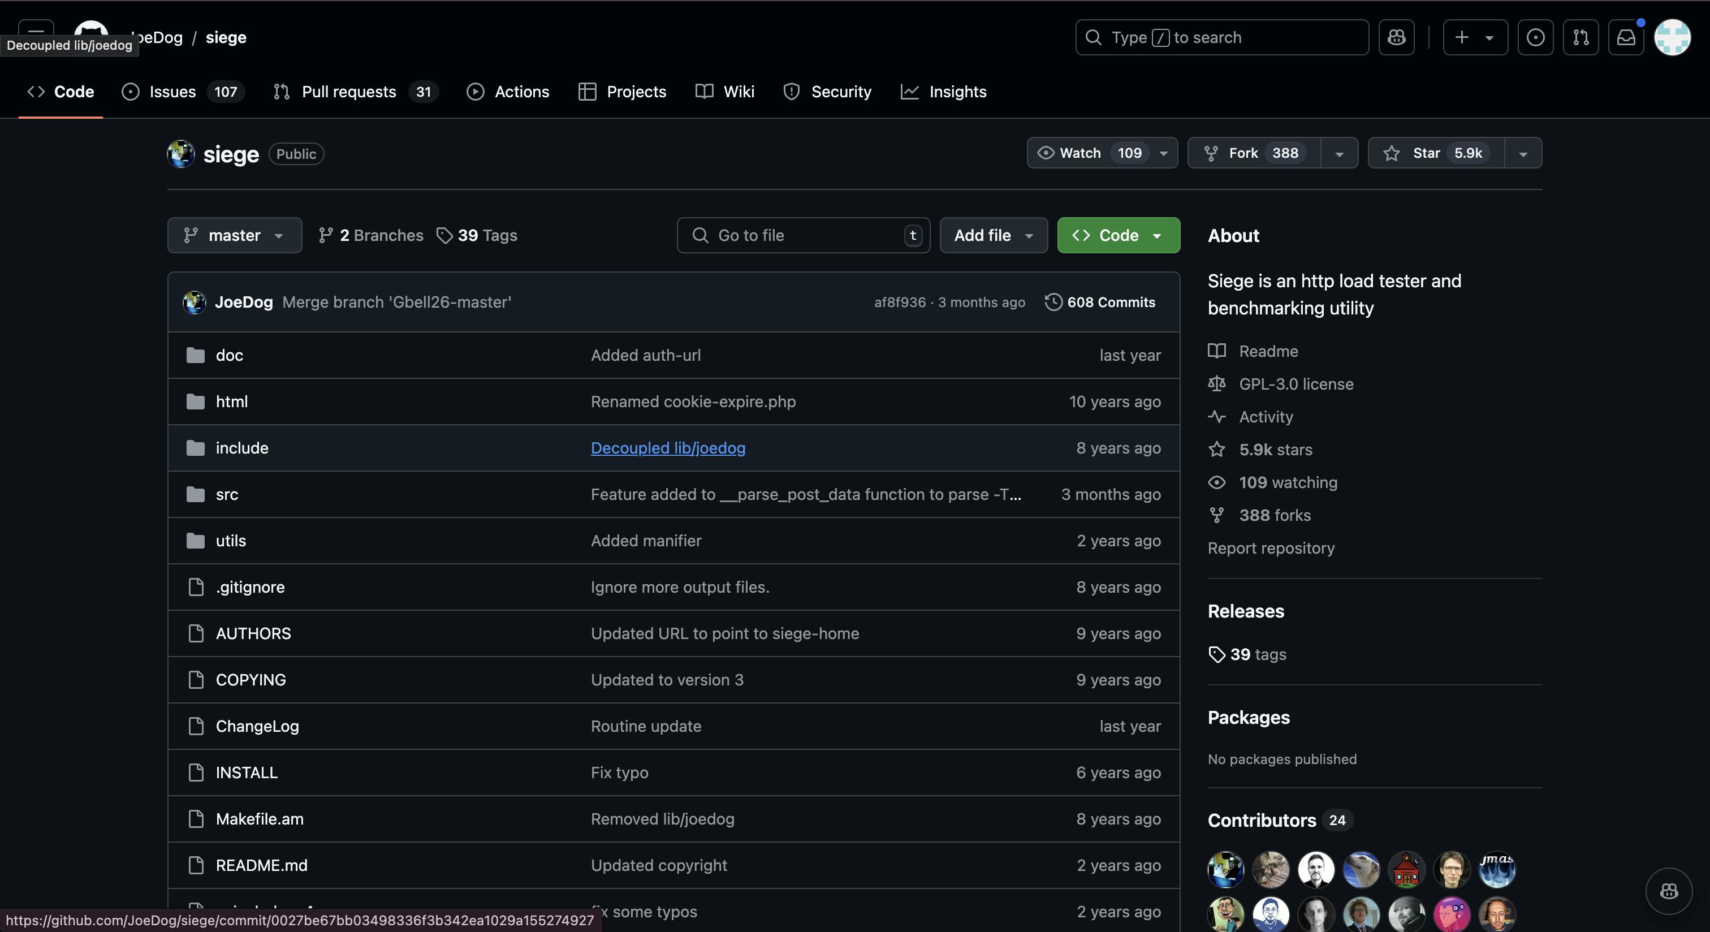
Task: Open the Watch notifications dropdown arrow
Action: 1164,153
